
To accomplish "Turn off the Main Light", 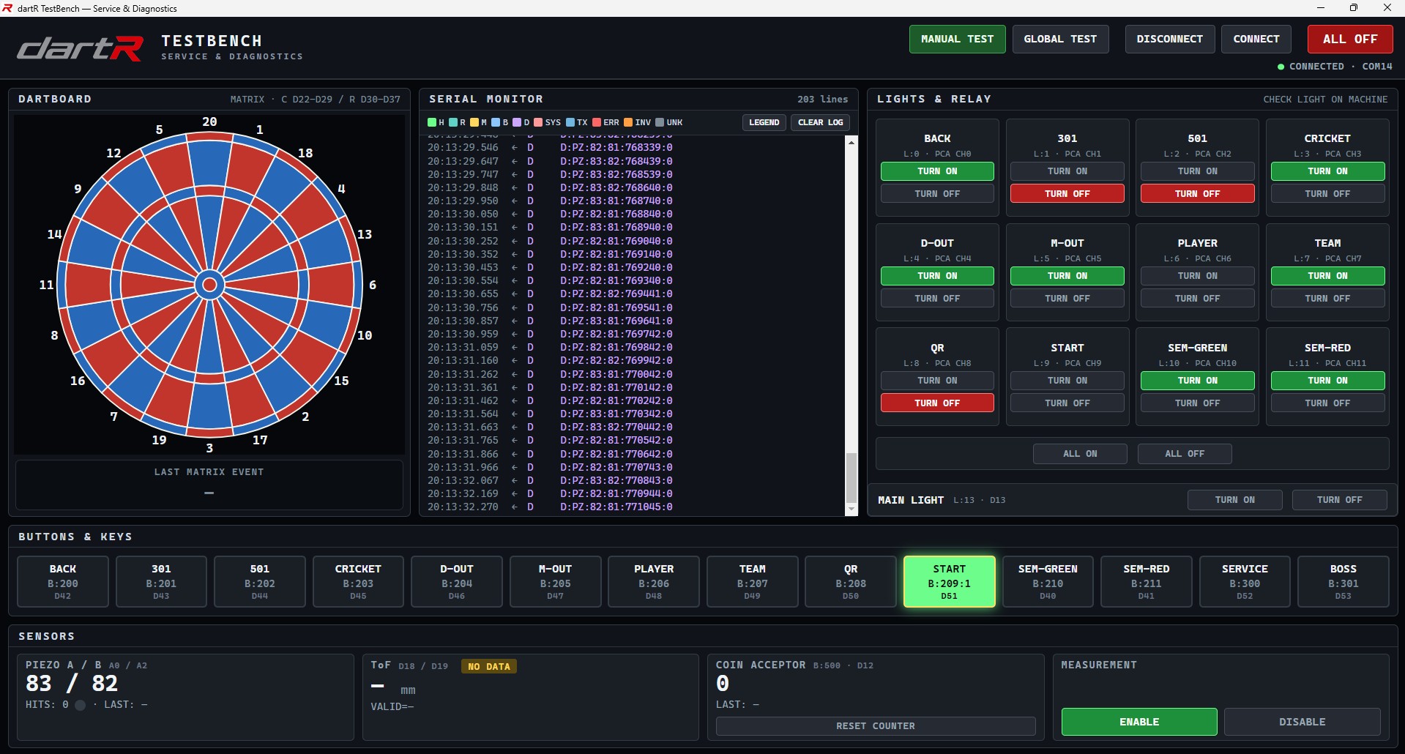I will point(1340,500).
